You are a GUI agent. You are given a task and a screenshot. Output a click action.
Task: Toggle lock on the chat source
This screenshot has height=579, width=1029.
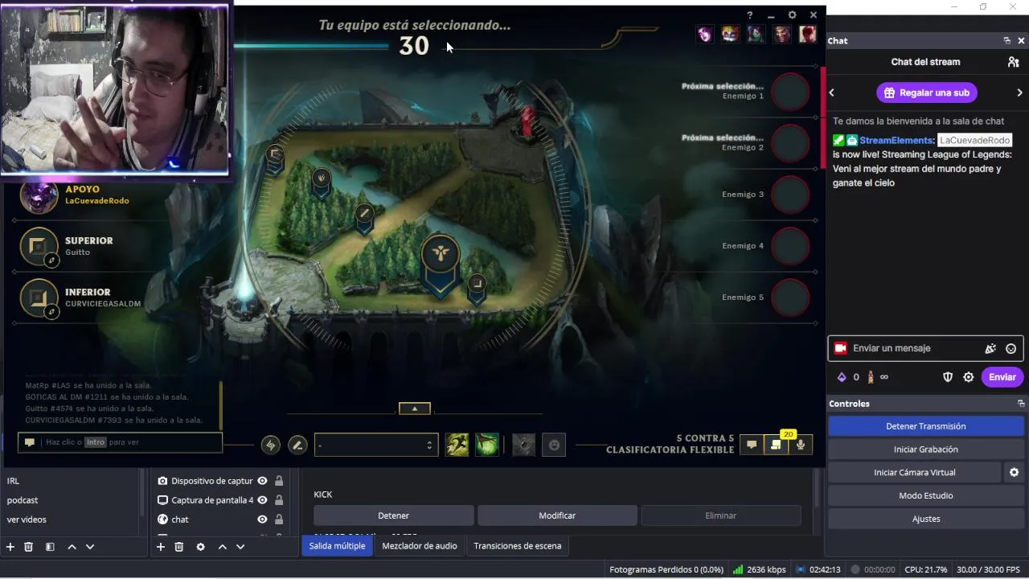coord(279,519)
